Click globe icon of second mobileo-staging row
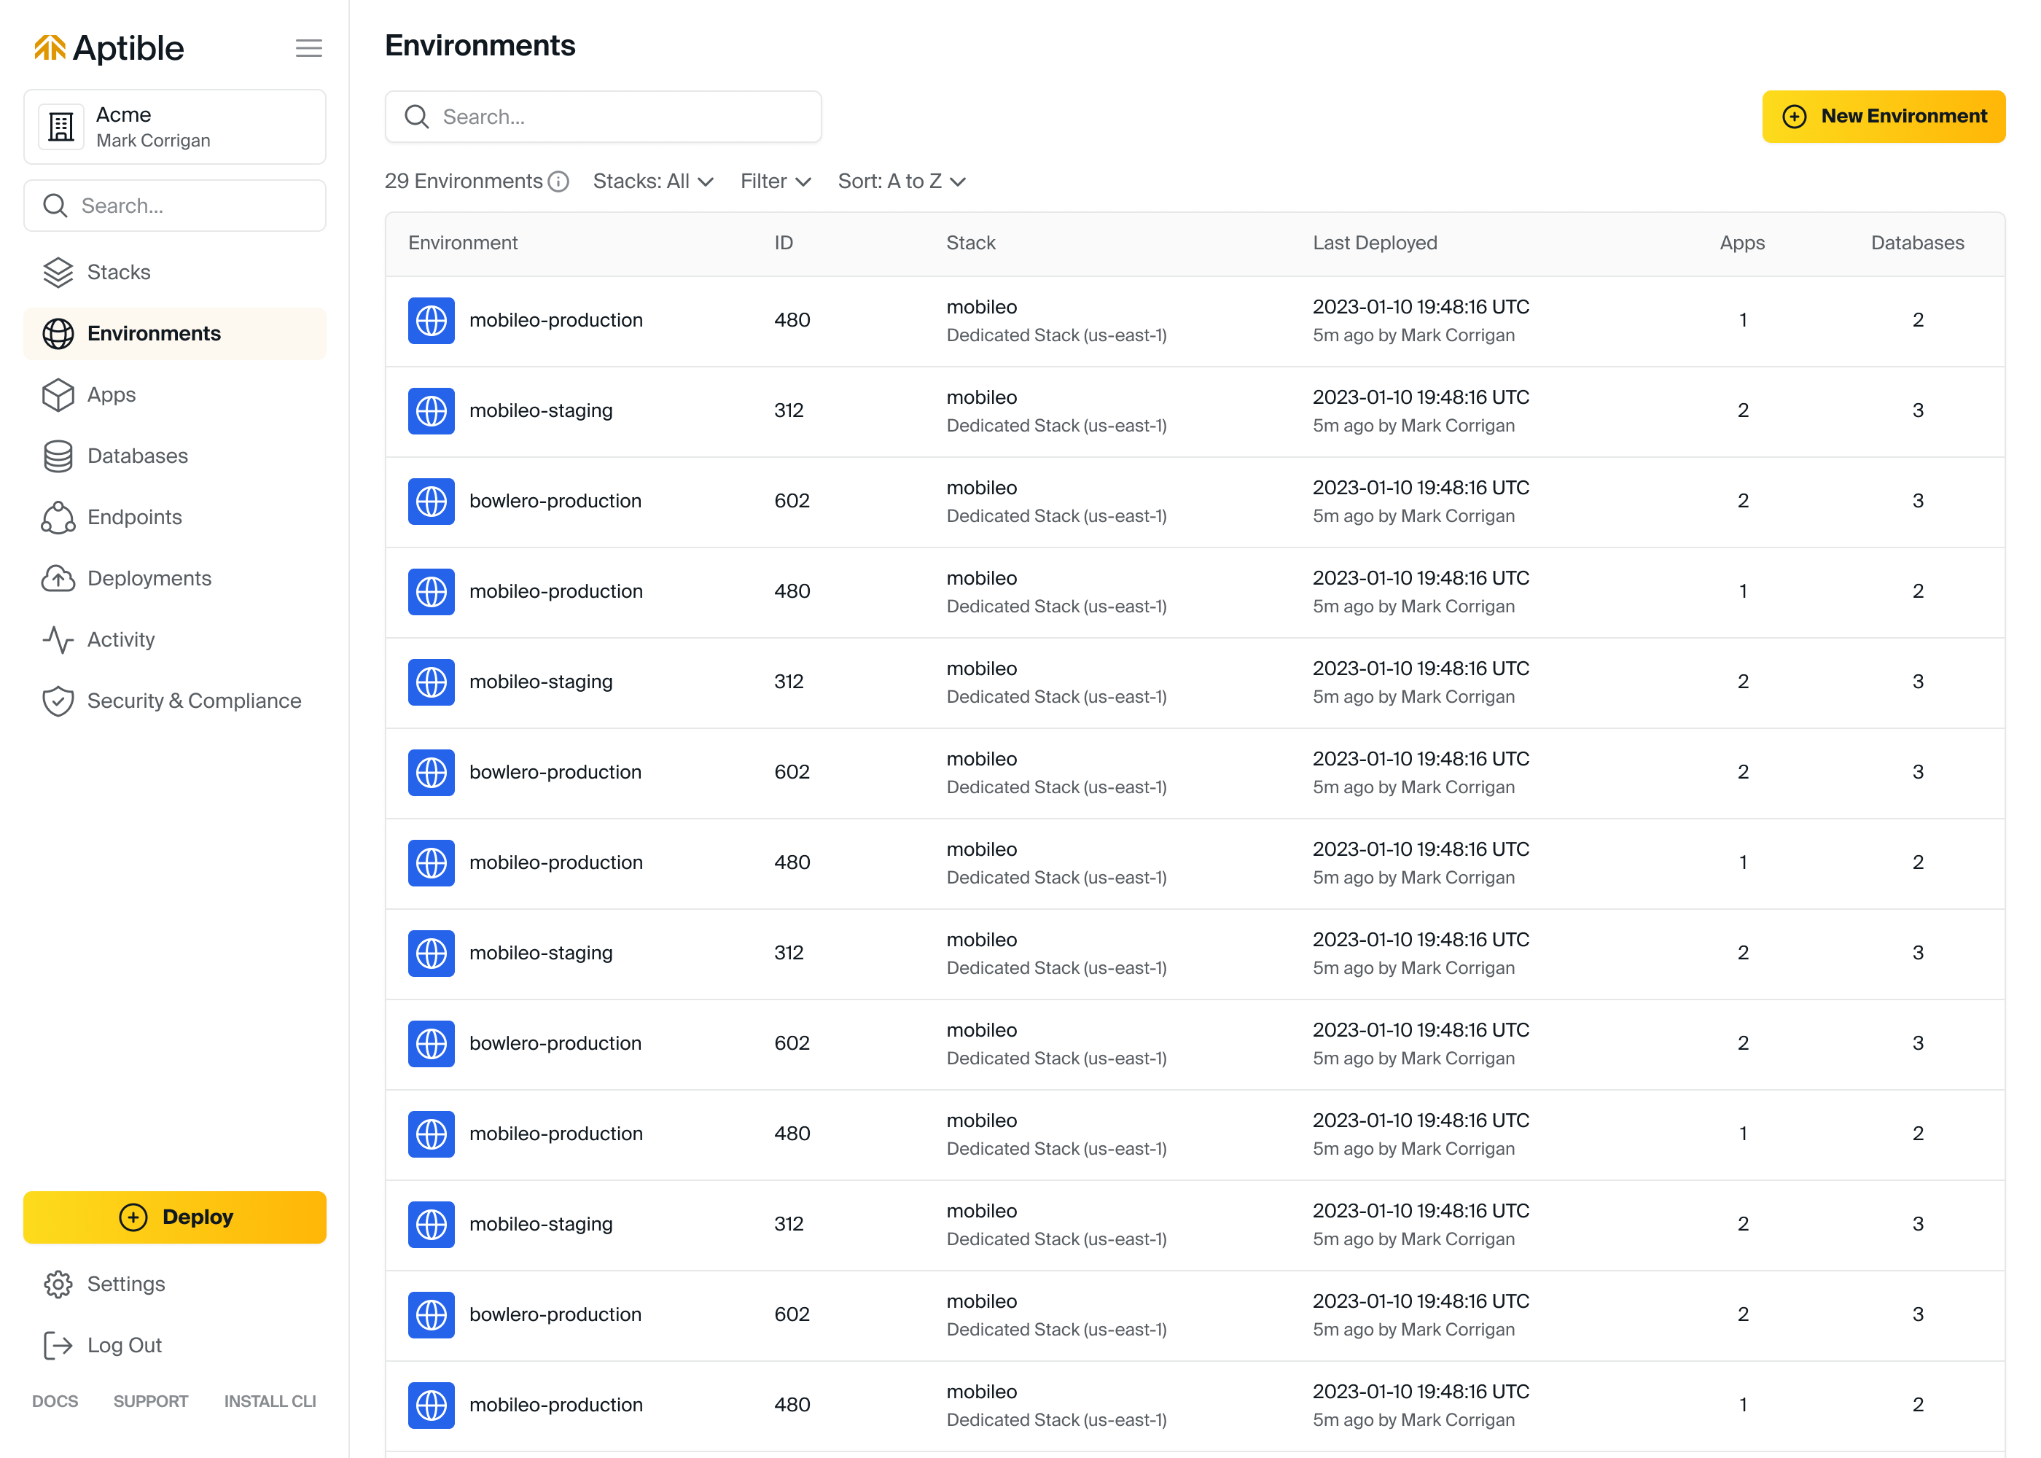Screen dimensions: 2041x1458 coord(432,682)
